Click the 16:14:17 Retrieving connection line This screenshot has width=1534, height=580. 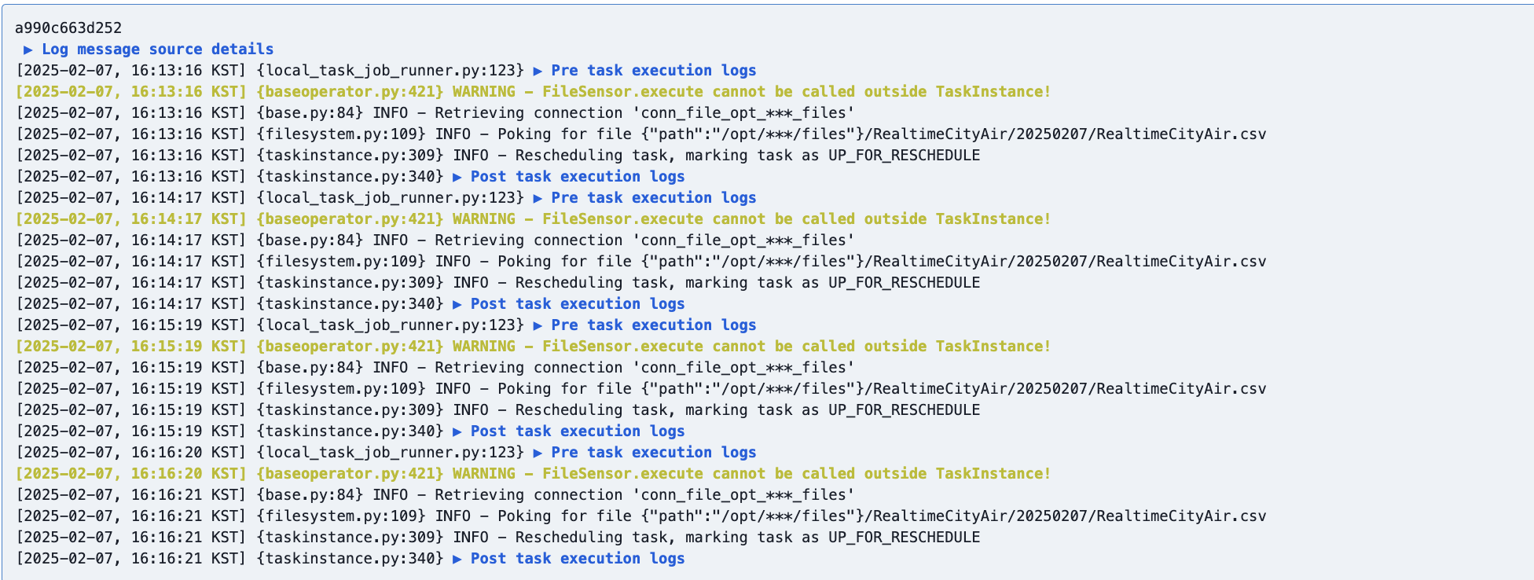point(435,240)
